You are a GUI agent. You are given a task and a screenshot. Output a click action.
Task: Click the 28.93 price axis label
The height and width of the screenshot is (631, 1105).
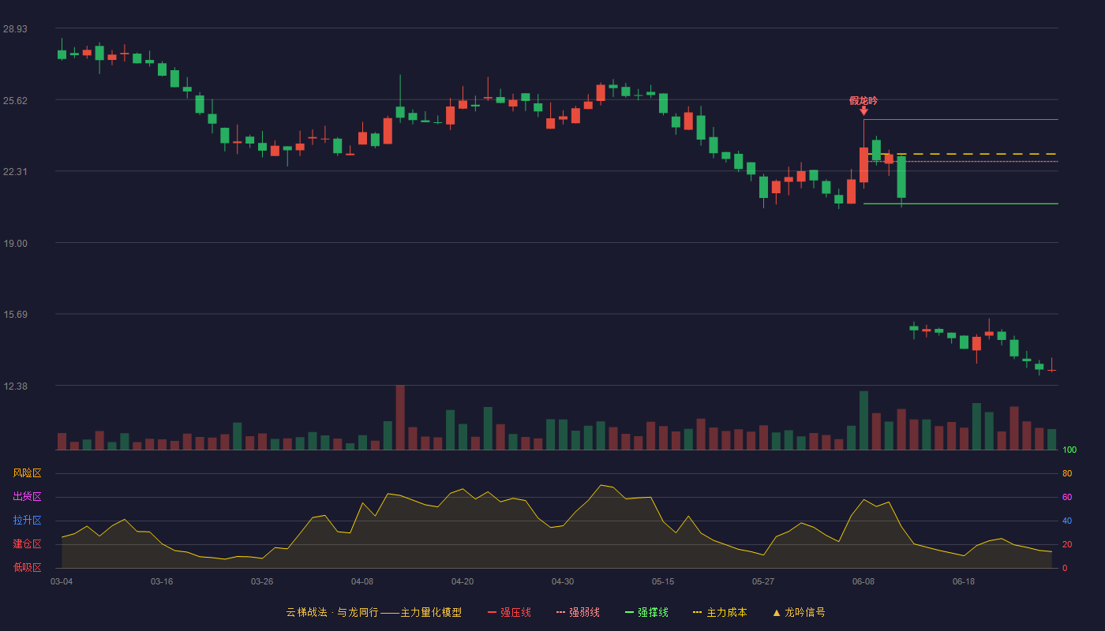(x=15, y=28)
